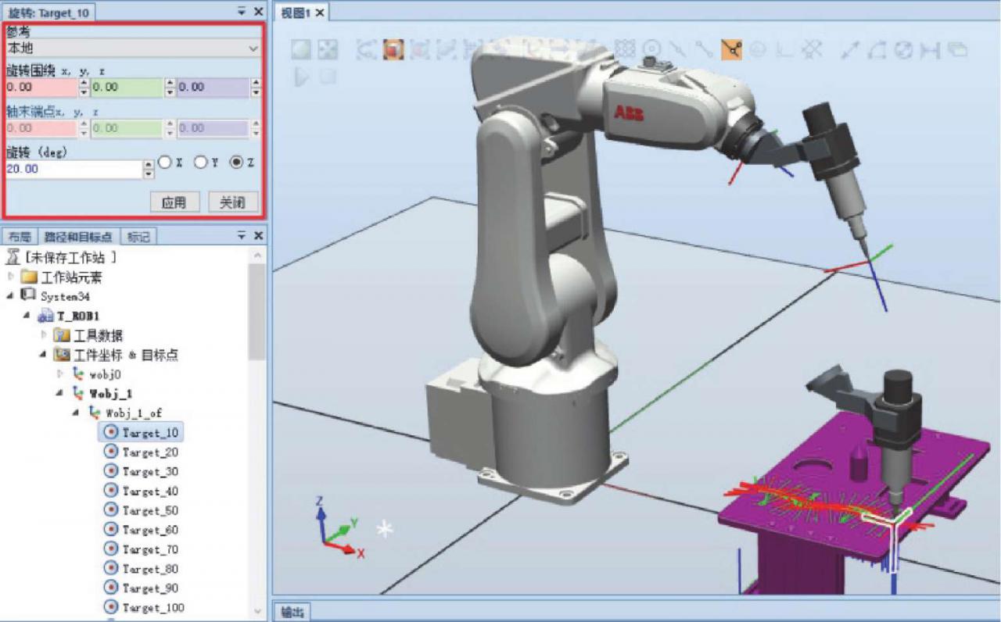Switch to the 标记 tab
Viewport: 1001px width, 622px height.
[x=138, y=236]
